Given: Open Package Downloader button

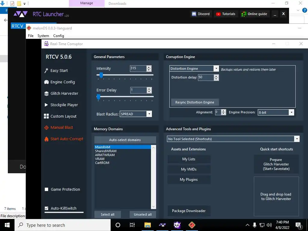Looking at the screenshot, I should (x=189, y=211).
